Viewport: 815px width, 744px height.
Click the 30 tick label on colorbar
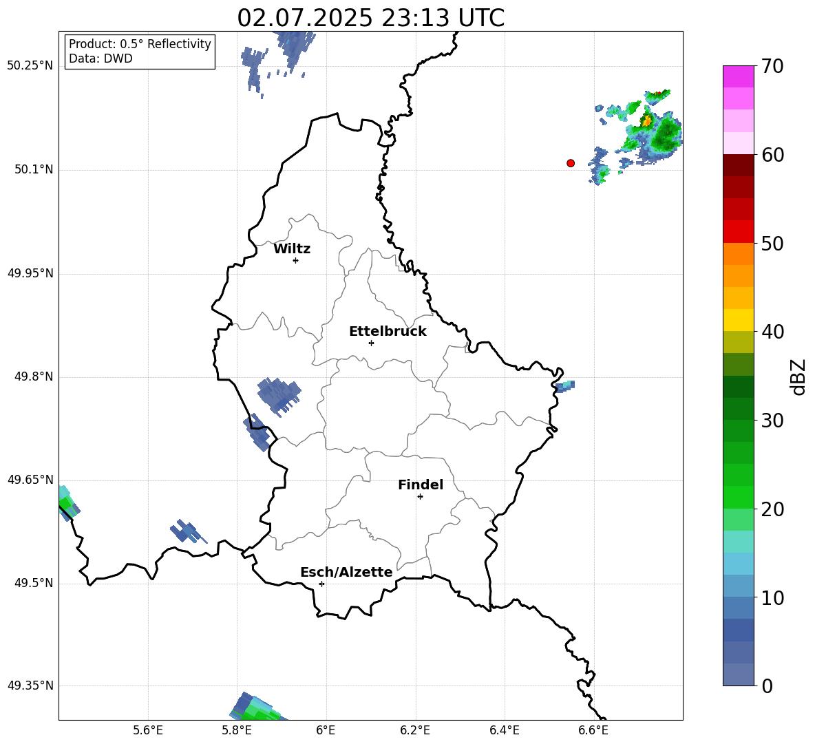(772, 421)
